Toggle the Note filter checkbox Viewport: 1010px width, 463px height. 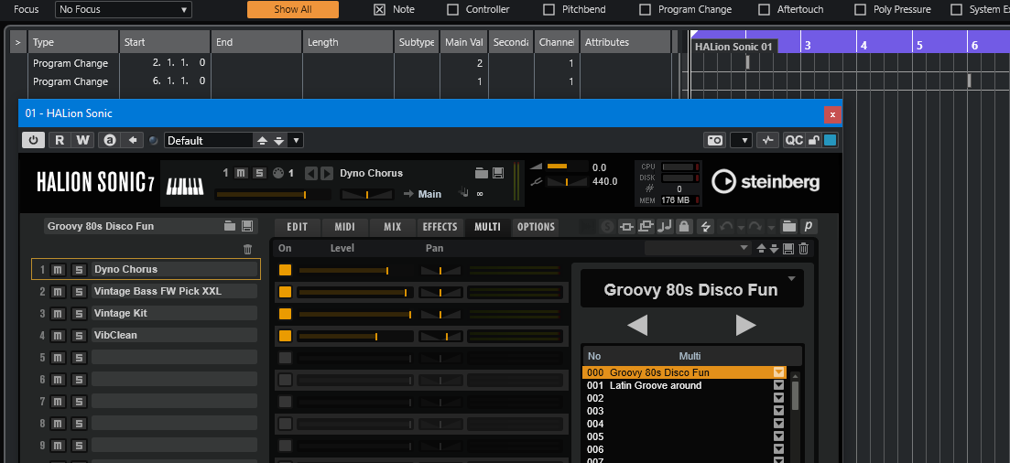380,10
